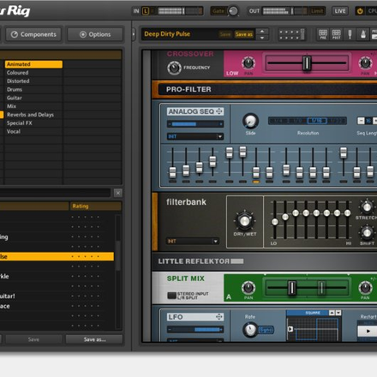The width and height of the screenshot is (377, 377).
Task: Toggle the noise Gate button
Action: 218,11
